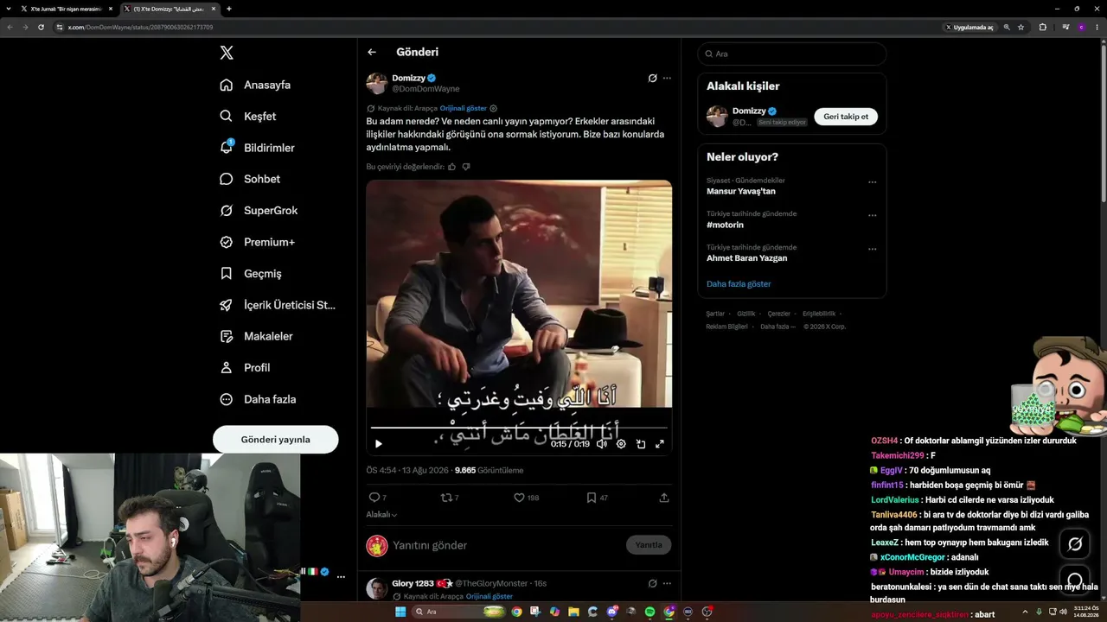Click the Grok floating icon above the chat bubble

tap(1075, 544)
